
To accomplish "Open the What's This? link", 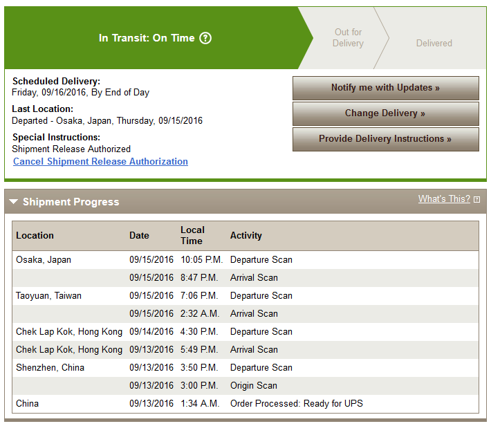I will click(x=444, y=198).
